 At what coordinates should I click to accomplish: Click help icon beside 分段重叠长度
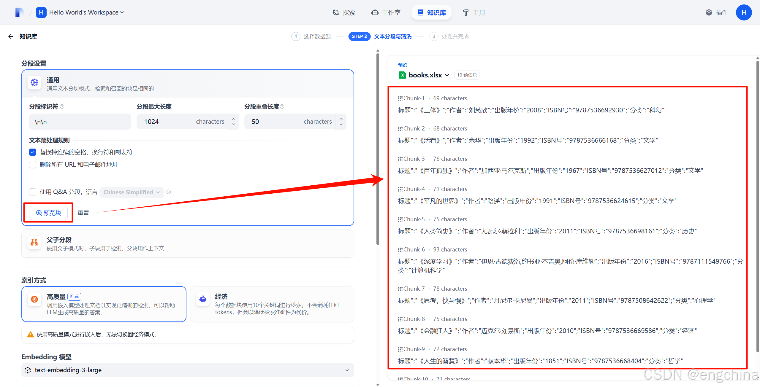tap(282, 106)
